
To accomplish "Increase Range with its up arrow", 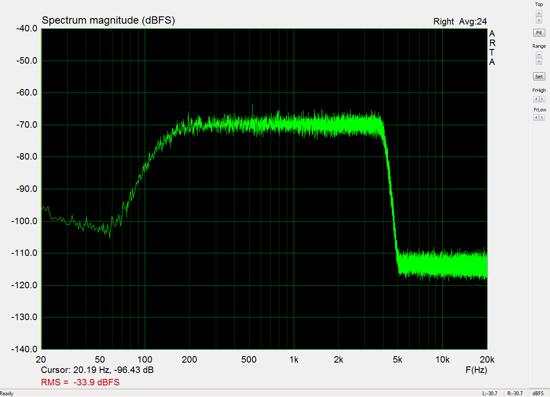I will [x=539, y=55].
